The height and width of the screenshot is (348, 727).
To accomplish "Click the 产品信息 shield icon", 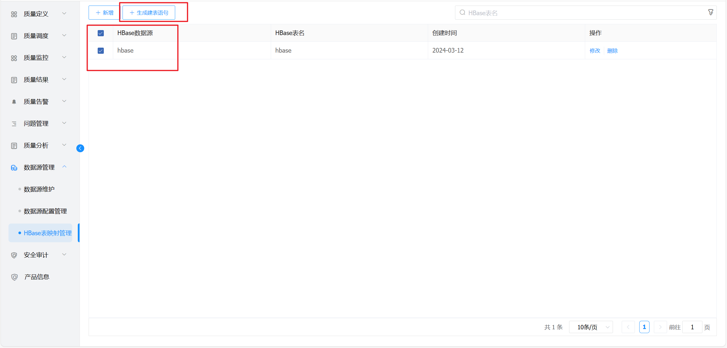I will click(14, 277).
